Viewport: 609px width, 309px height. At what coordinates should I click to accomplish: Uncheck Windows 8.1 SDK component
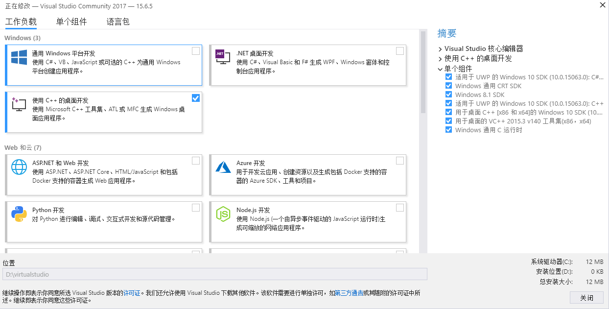click(x=448, y=95)
